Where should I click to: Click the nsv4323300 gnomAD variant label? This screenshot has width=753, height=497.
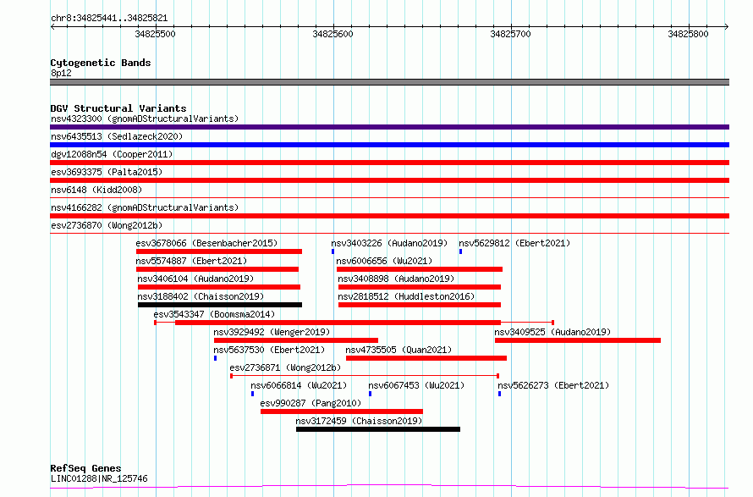click(x=145, y=119)
